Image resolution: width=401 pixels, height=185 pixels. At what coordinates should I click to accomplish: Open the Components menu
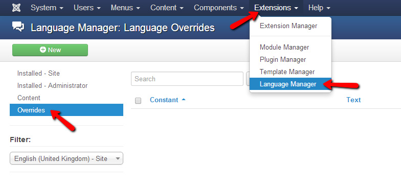pyautogui.click(x=219, y=8)
